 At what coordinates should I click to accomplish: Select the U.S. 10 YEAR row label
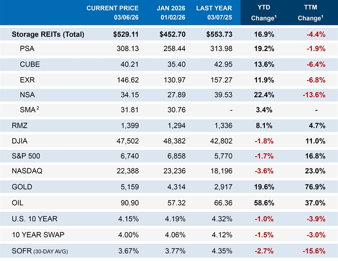(35, 219)
